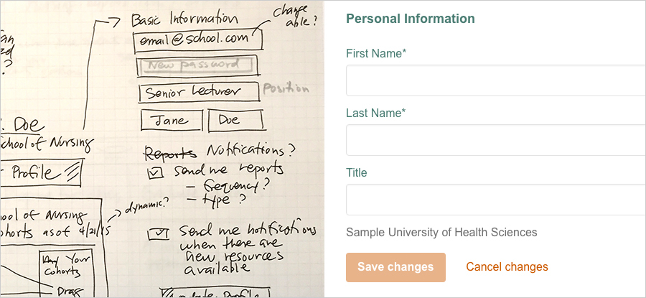Click the First Name input field
Image resolution: width=646 pixels, height=298 pixels.
pos(495,80)
